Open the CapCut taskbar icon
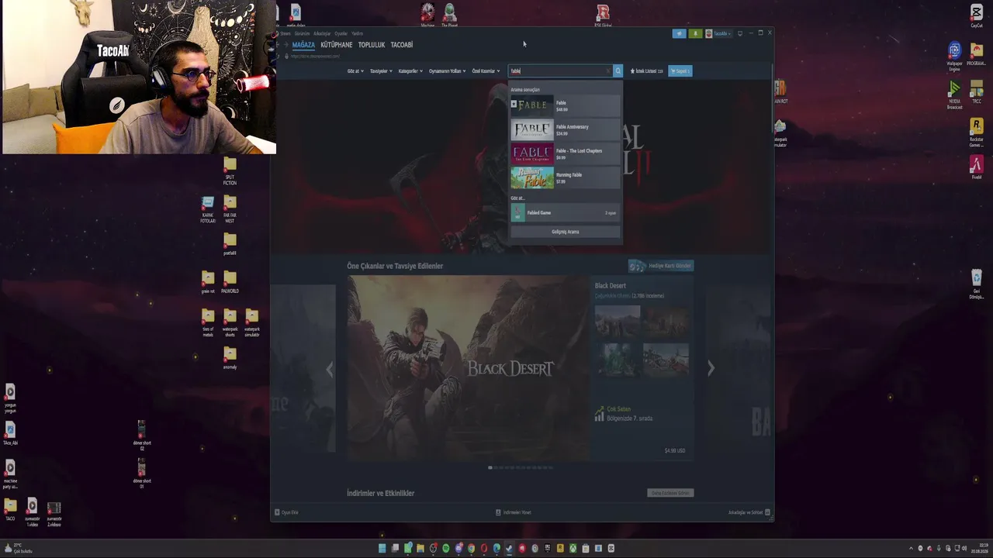This screenshot has width=993, height=558. (x=611, y=549)
